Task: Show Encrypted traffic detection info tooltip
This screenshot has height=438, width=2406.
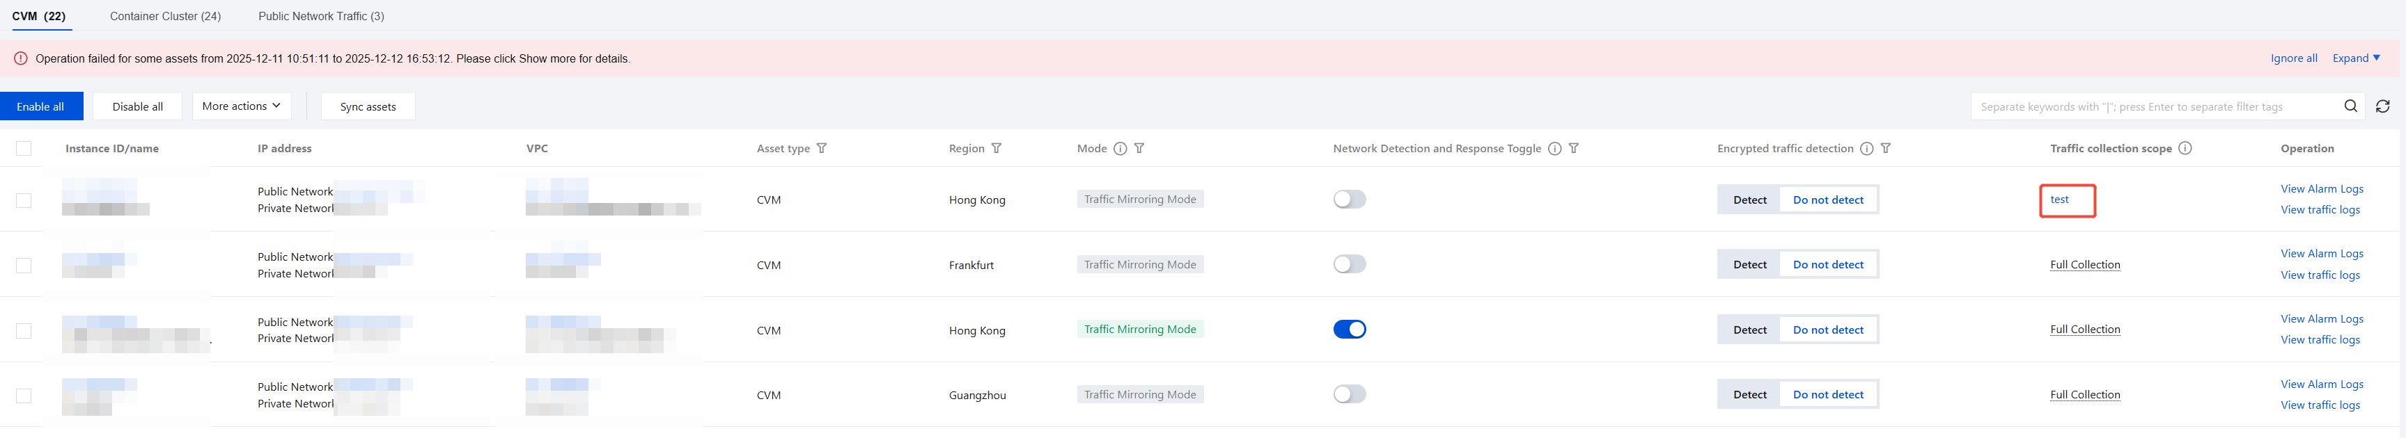Action: tap(1866, 148)
